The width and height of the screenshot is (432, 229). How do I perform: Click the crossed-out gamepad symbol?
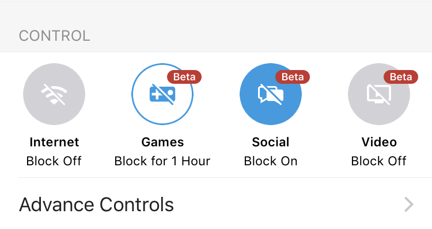162,94
